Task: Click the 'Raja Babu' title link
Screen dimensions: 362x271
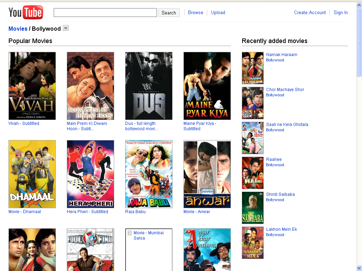Action: [135, 212]
